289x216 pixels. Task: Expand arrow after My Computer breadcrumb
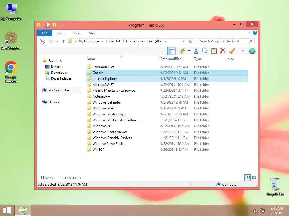tap(103, 41)
